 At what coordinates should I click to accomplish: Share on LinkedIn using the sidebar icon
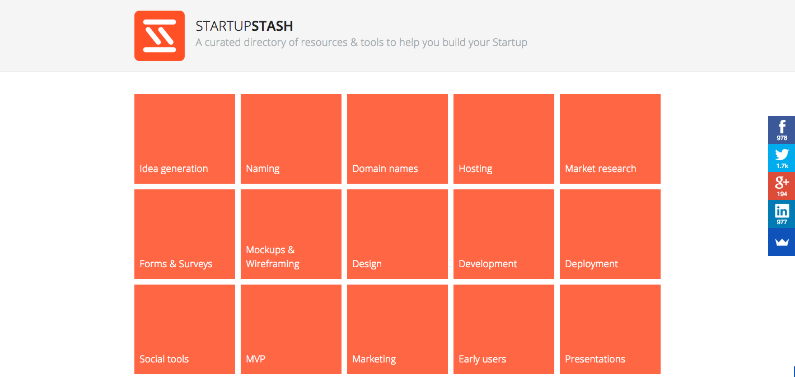click(x=782, y=214)
